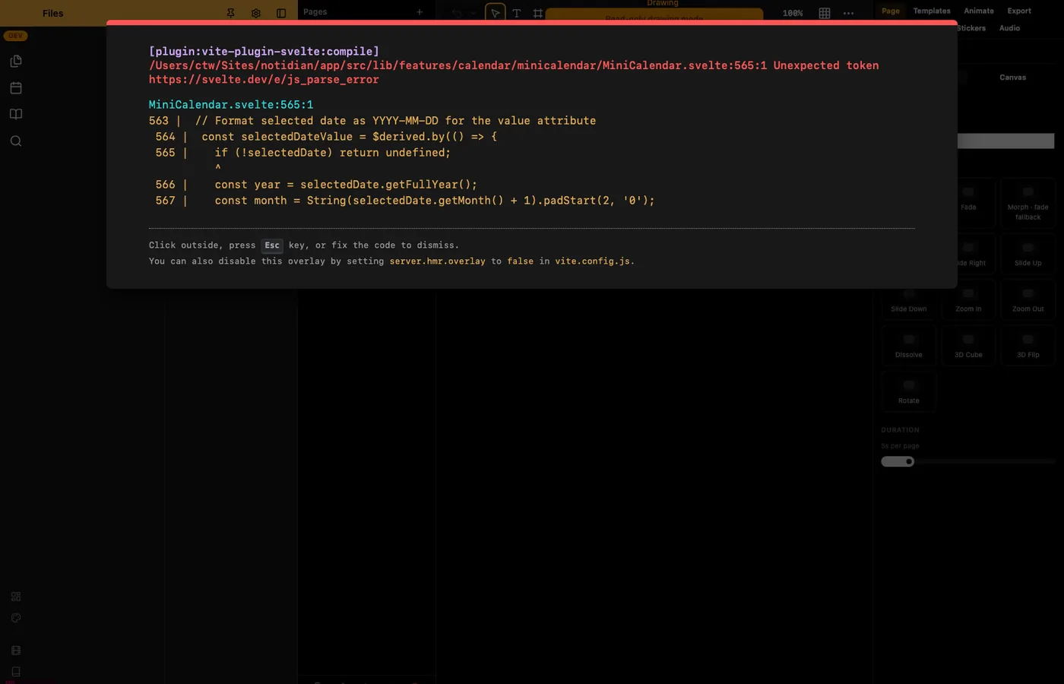Select the Frame crop tool
The width and height of the screenshot is (1064, 684).
coord(538,13)
